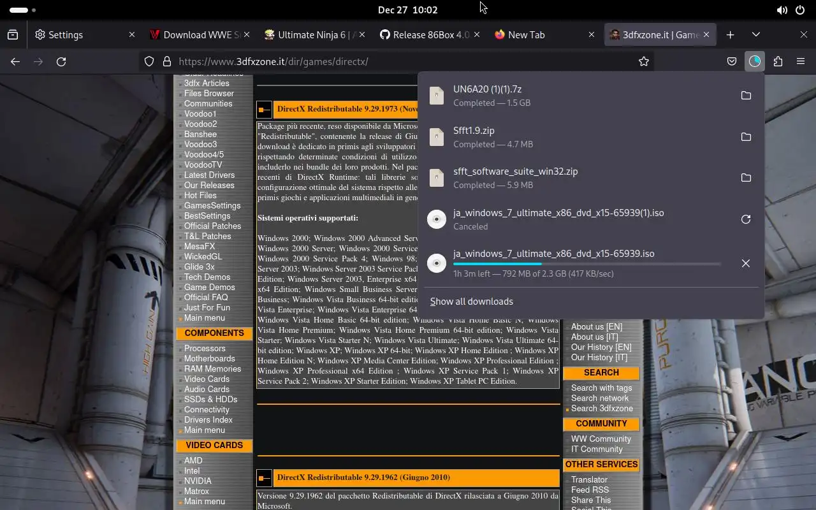Open a new tab with plus button

coord(731,35)
